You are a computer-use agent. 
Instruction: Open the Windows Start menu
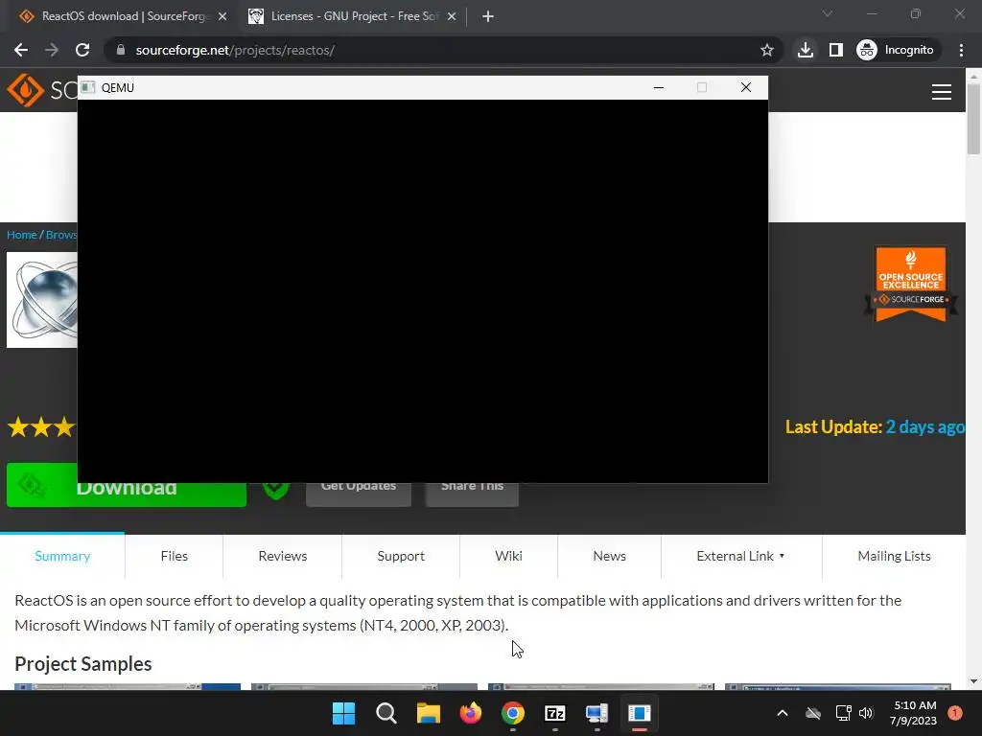coord(344,713)
